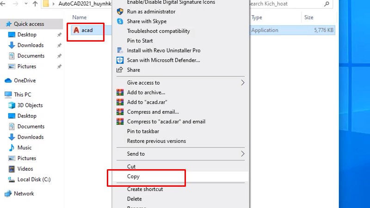Screen dimensions: 370x208
Task: Click the Share arrow icon in context menu
Action: [120, 70]
